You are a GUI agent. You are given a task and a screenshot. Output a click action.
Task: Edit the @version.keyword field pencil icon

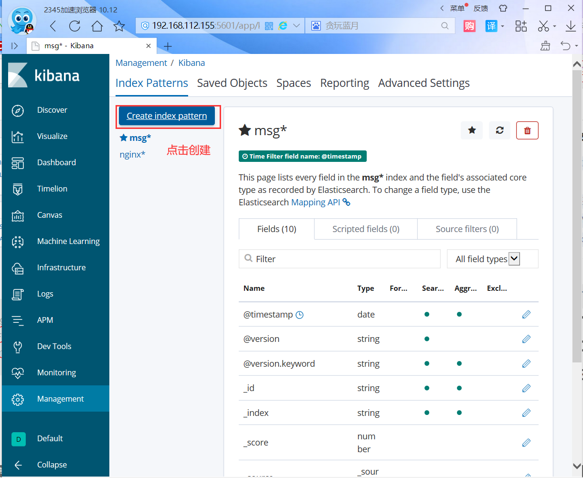[526, 363]
